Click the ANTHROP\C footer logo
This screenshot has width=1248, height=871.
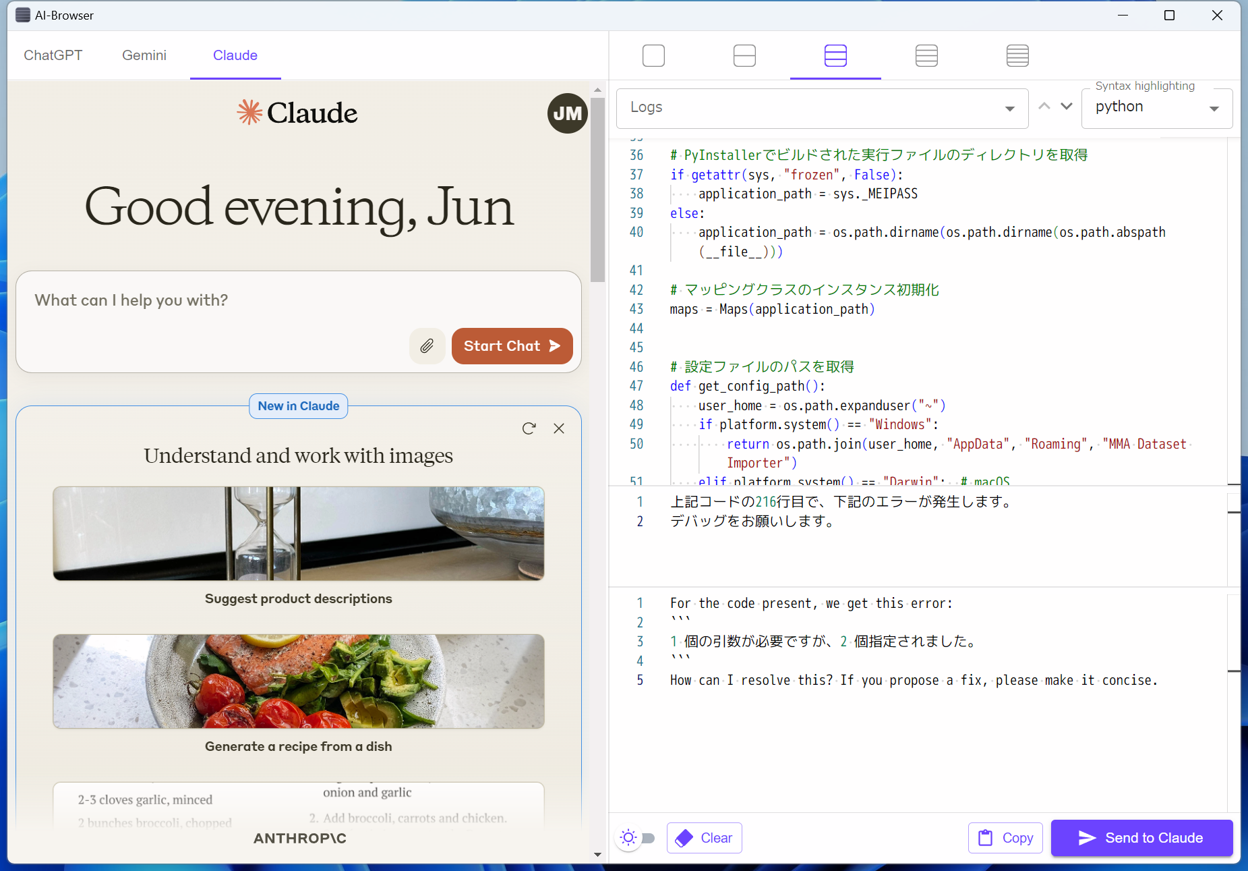tap(300, 838)
